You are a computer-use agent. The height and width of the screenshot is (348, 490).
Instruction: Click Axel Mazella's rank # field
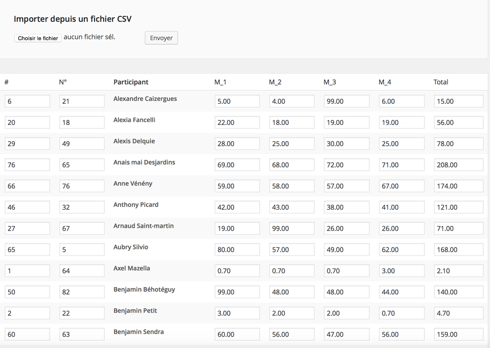27,271
